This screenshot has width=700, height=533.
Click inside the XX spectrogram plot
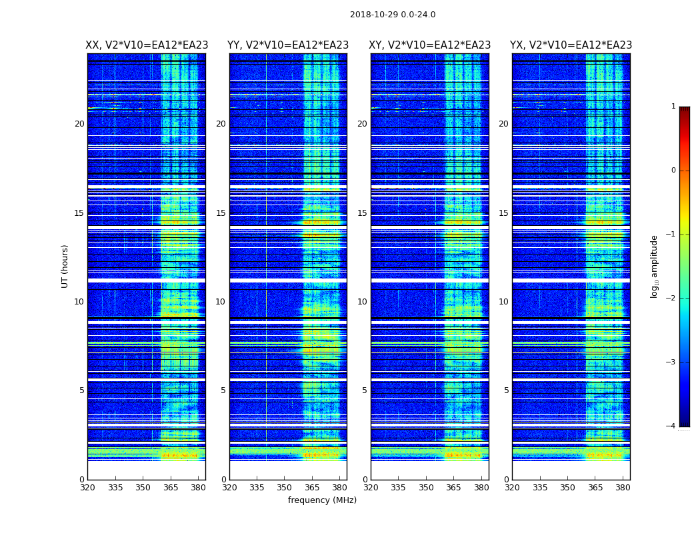click(x=147, y=266)
